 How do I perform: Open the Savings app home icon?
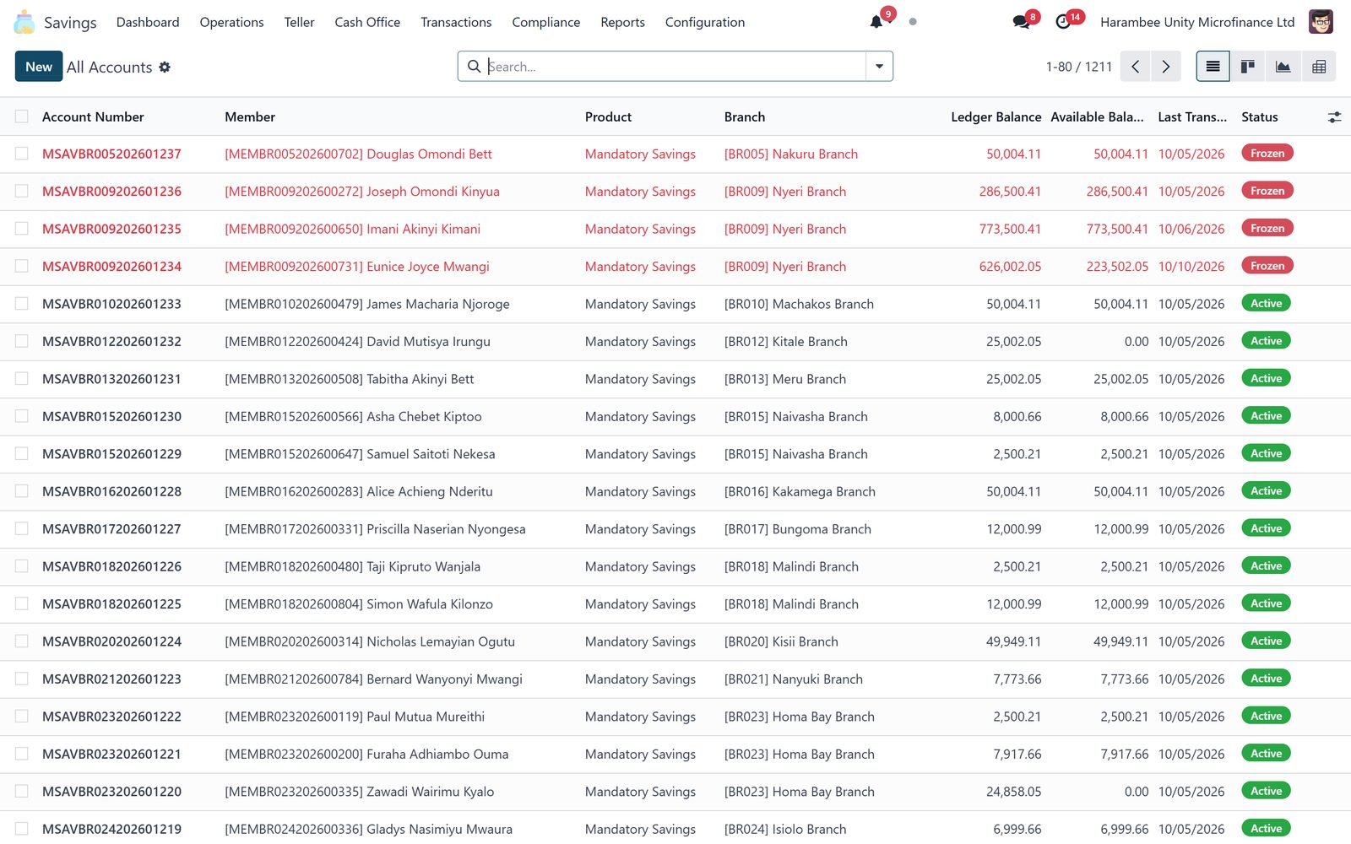click(x=24, y=22)
